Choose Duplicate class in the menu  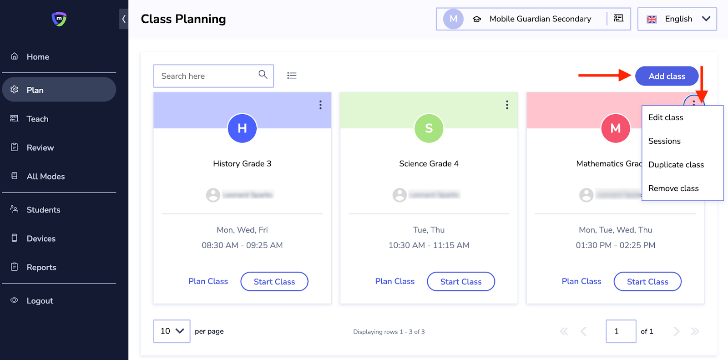[x=676, y=165]
